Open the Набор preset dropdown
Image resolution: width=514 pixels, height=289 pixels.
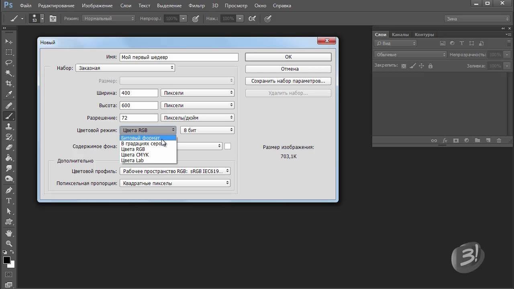[x=125, y=68]
